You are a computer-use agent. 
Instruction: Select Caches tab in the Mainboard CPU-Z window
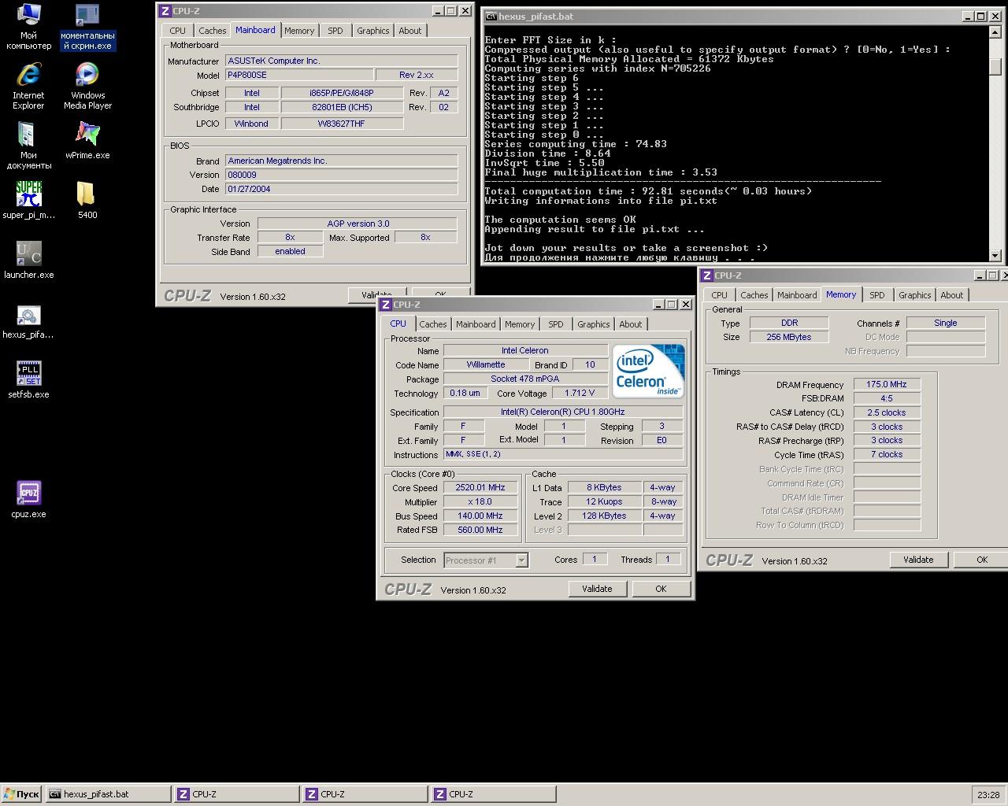pos(212,31)
